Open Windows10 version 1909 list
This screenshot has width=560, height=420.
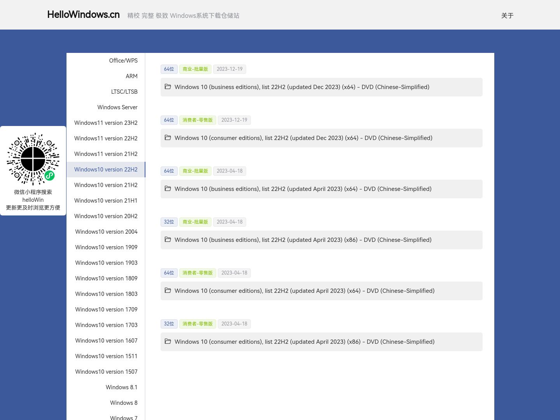click(106, 247)
